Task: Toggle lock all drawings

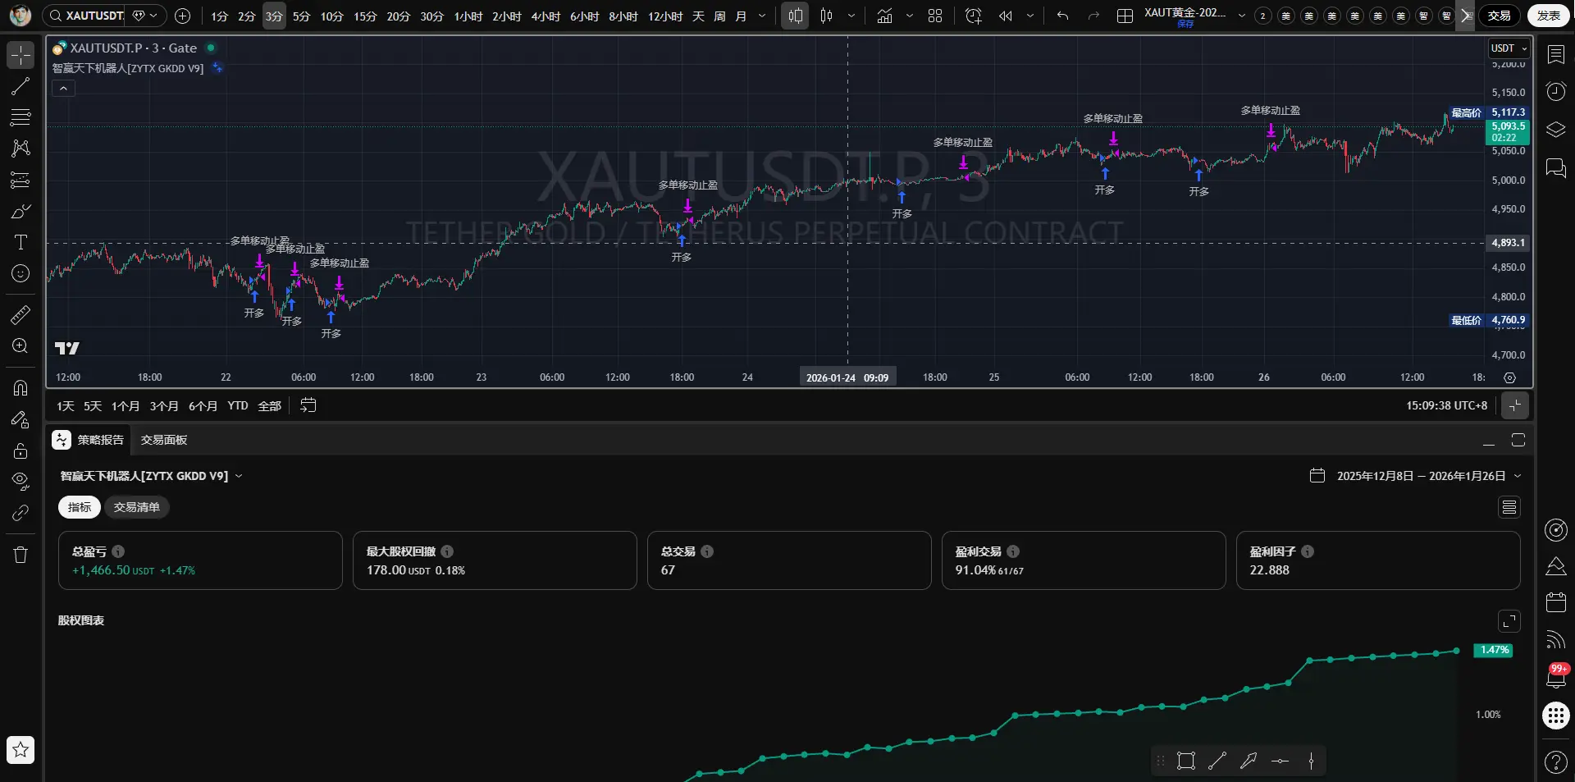Action: pos(21,450)
